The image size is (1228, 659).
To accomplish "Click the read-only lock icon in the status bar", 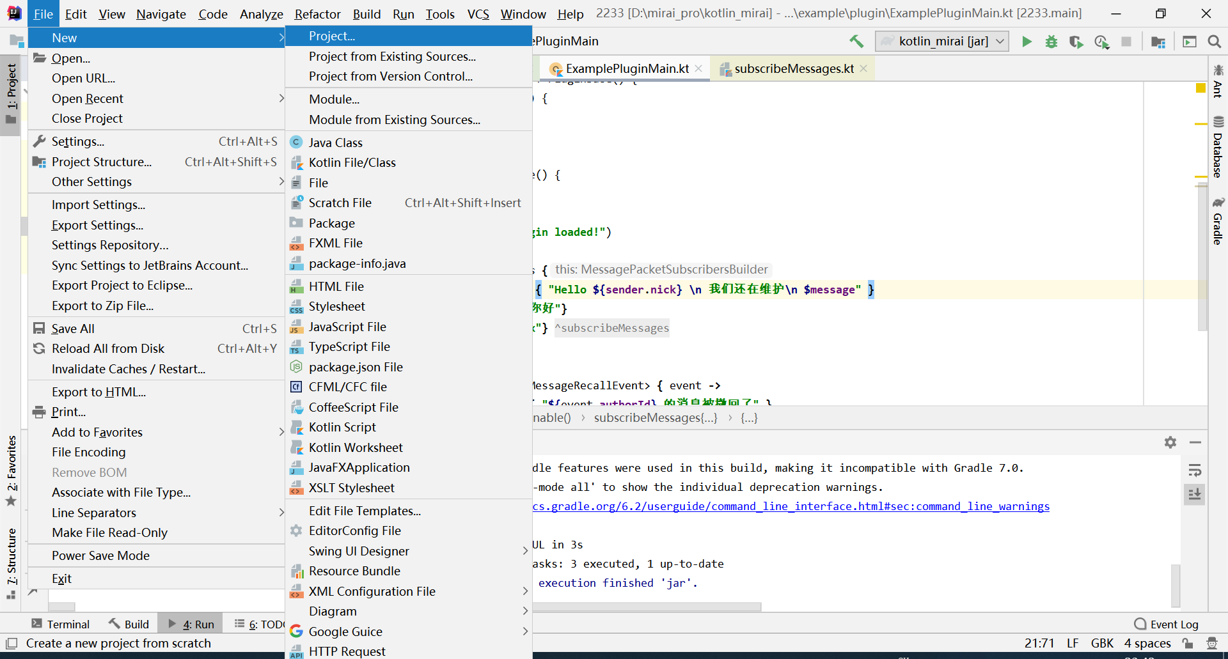I will click(1188, 644).
